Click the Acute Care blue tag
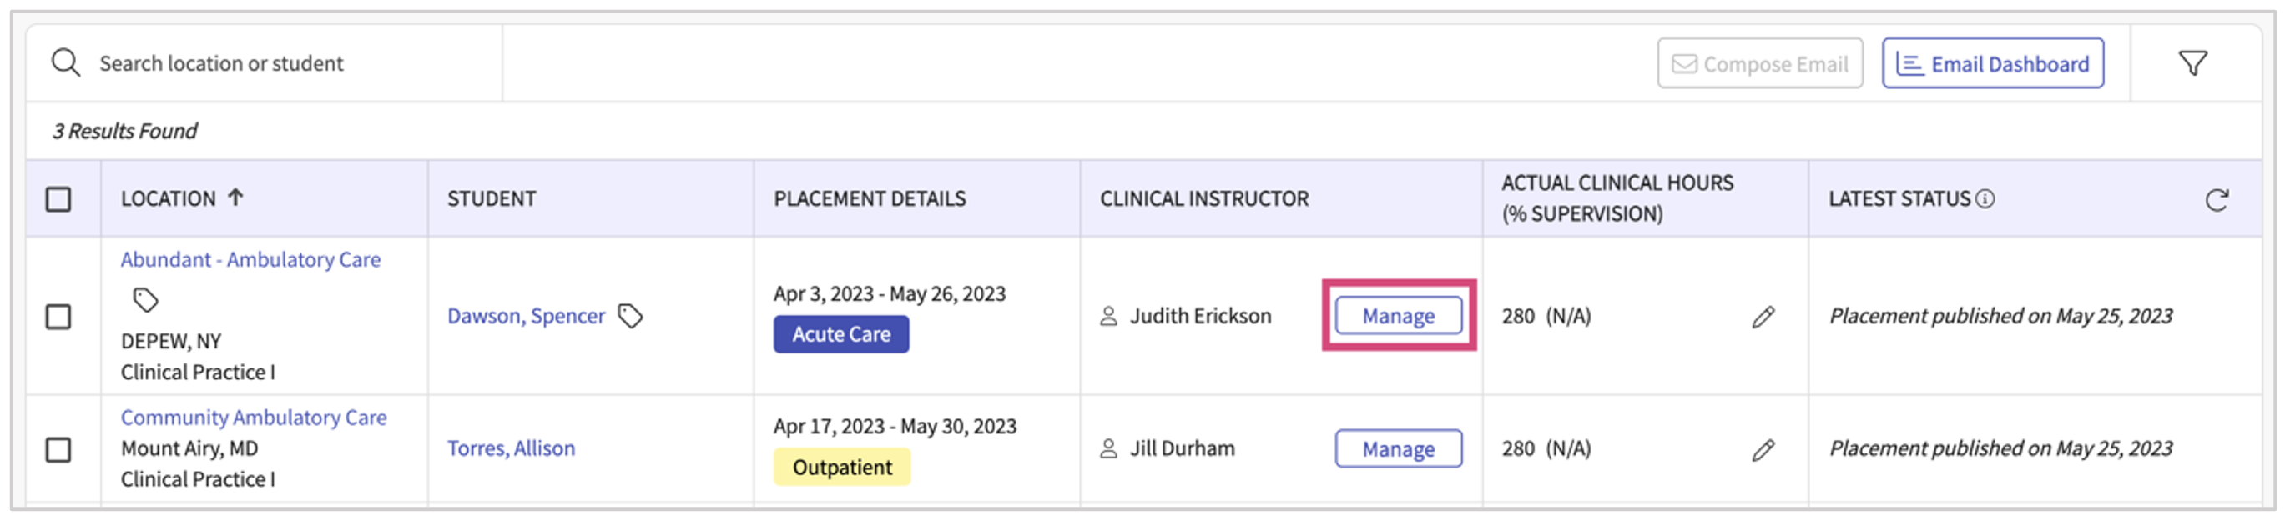Image resolution: width=2285 pixels, height=520 pixels. click(840, 335)
